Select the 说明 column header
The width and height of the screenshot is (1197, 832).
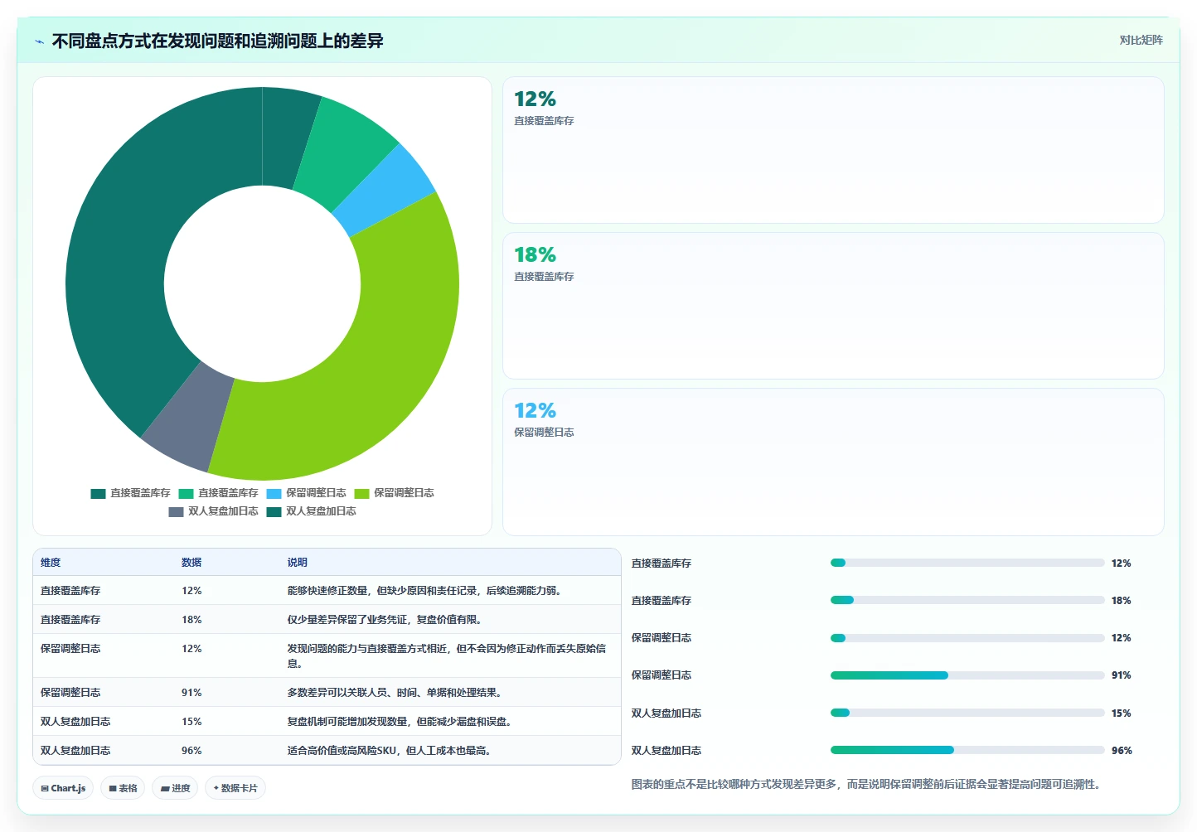tap(297, 562)
